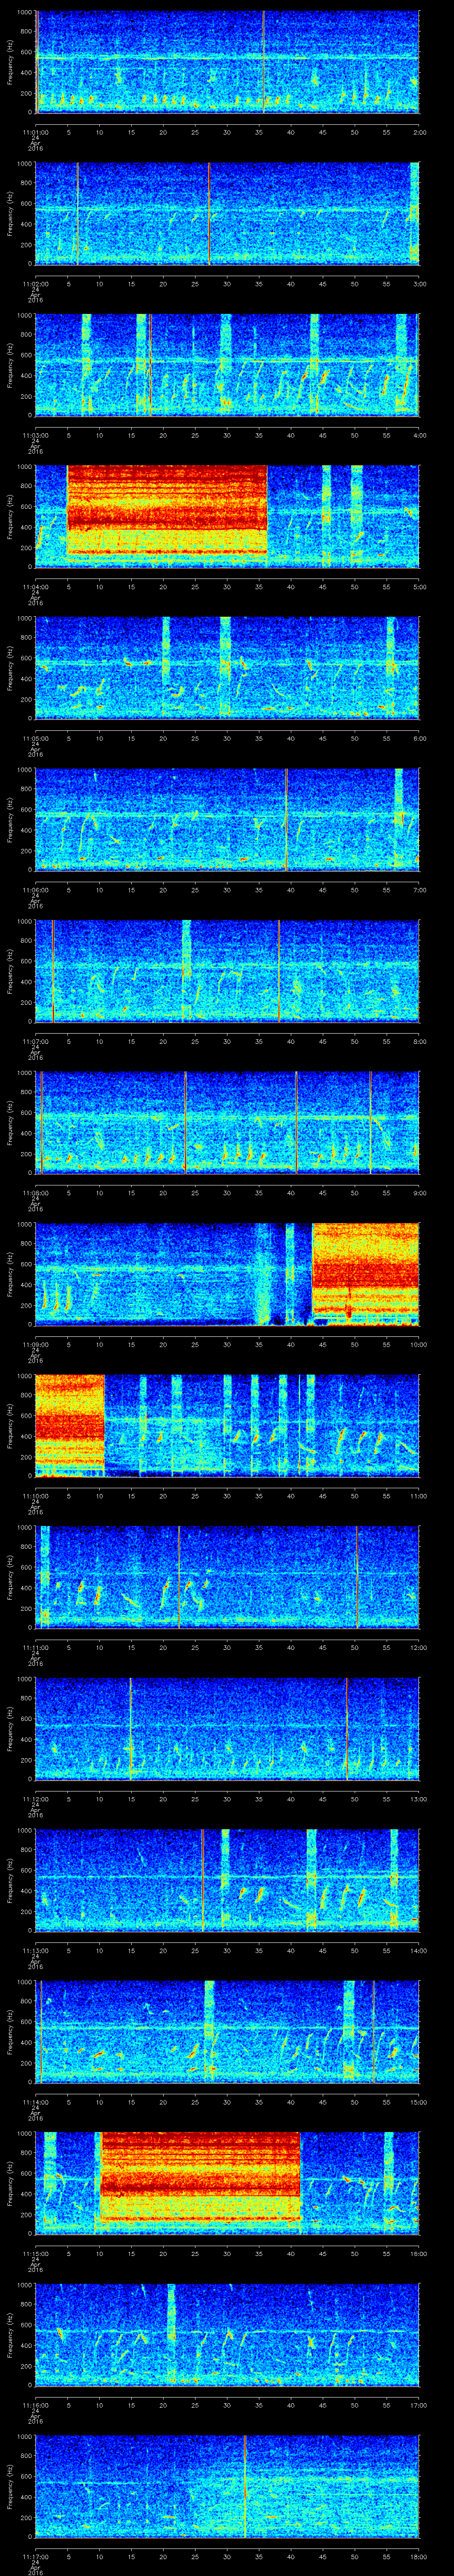Image resolution: width=454 pixels, height=2576 pixels.
Task: Click the '6:00' end time label
Action: point(419,737)
